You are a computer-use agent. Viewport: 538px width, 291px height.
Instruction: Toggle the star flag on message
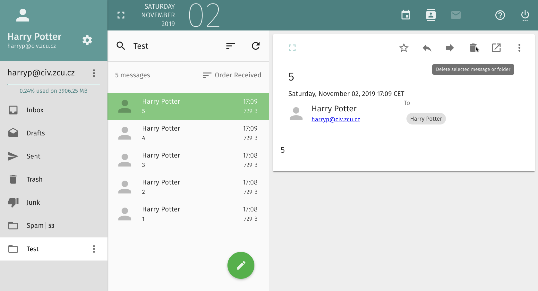click(x=404, y=48)
